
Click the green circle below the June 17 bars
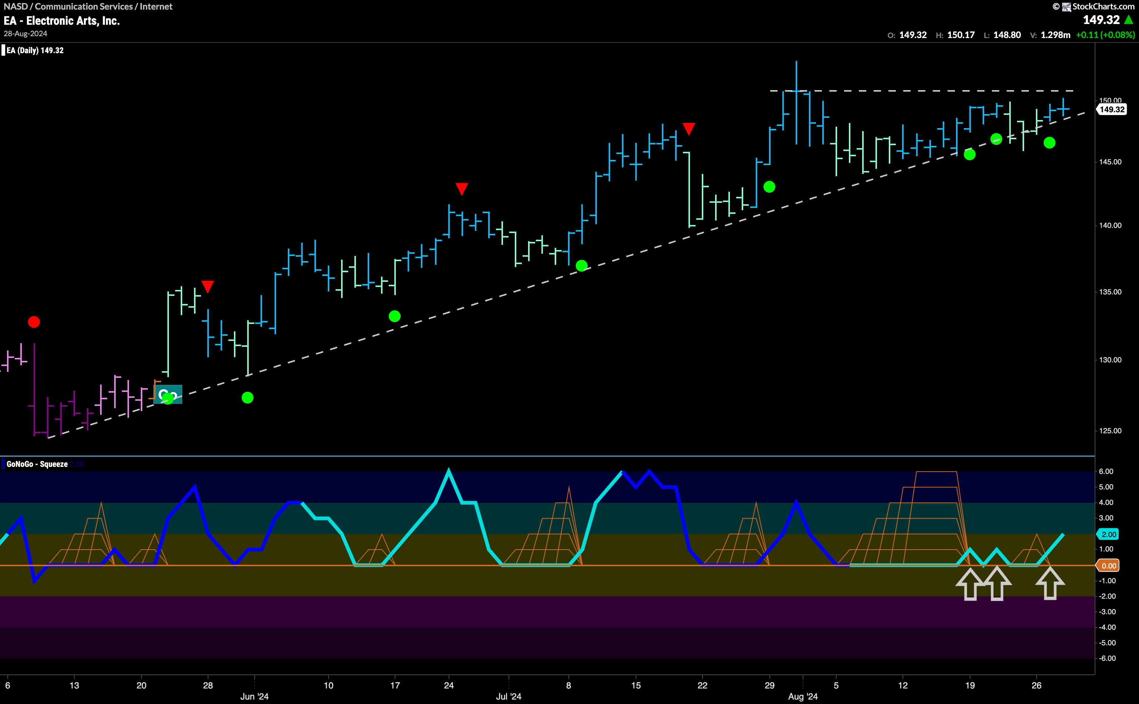point(395,317)
